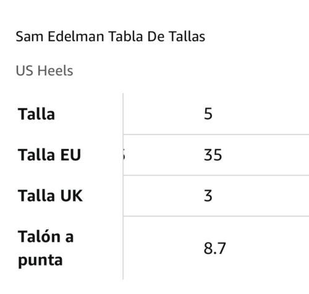Click the word Tallas in the title
Screen dimensions: 309x294
[187, 36]
